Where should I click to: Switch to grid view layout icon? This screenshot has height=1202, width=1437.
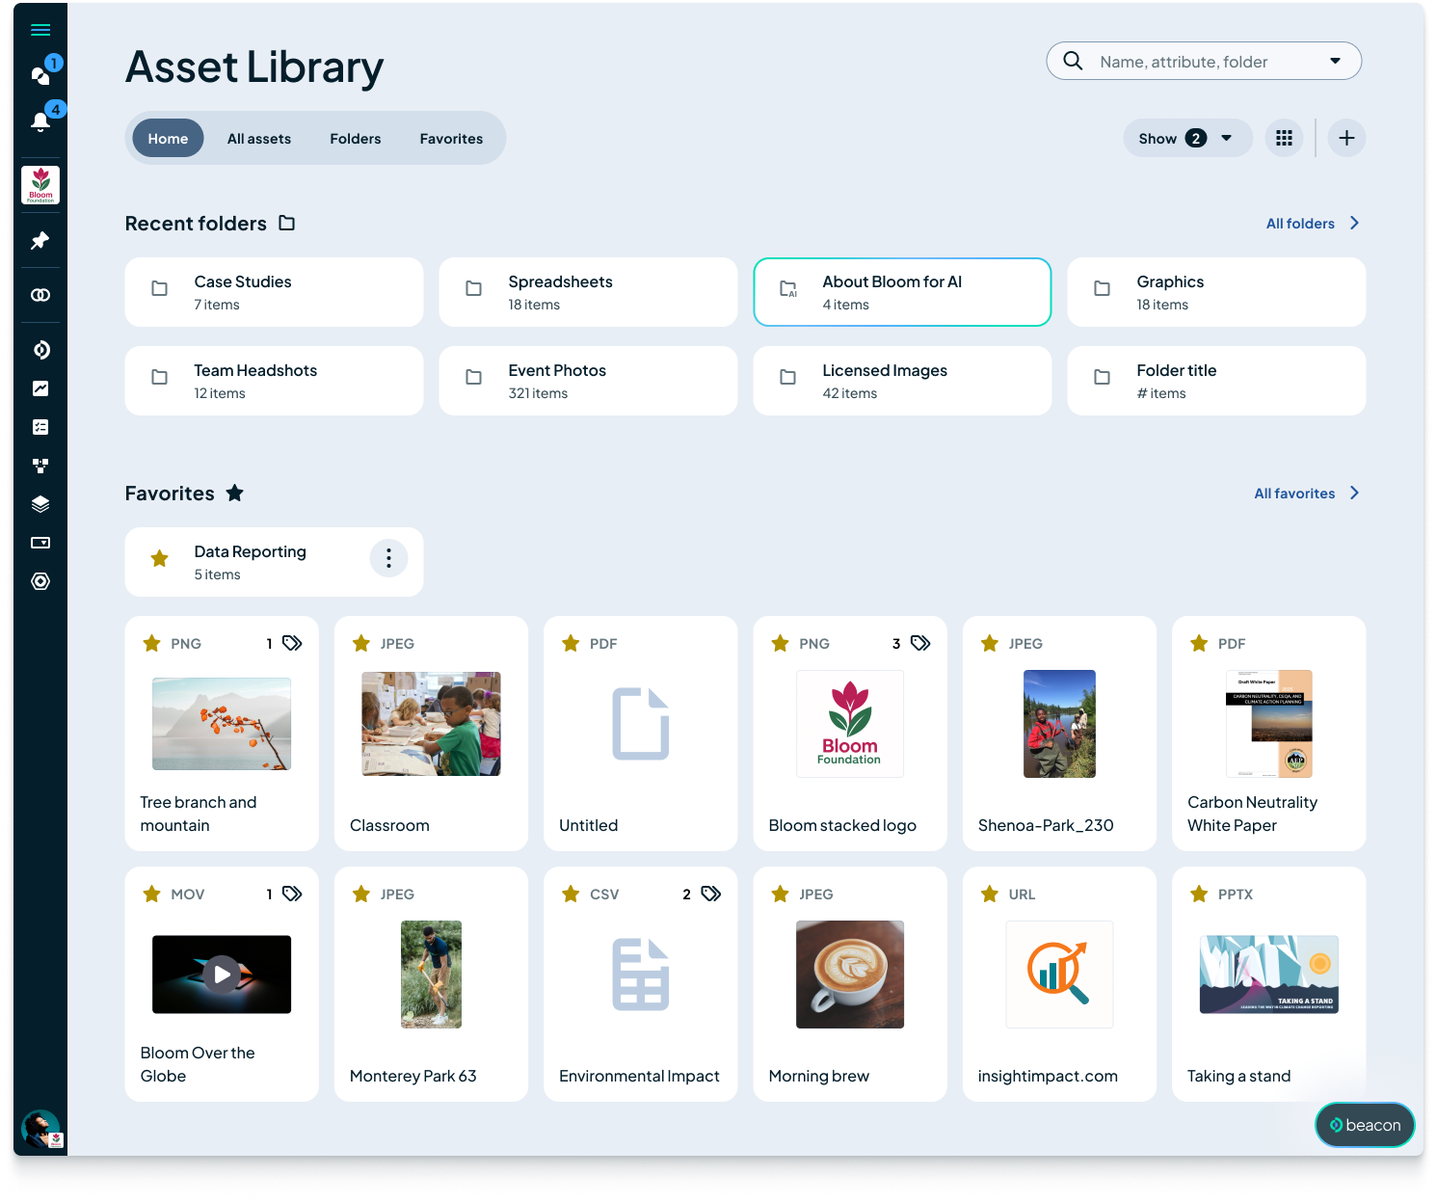click(1284, 139)
